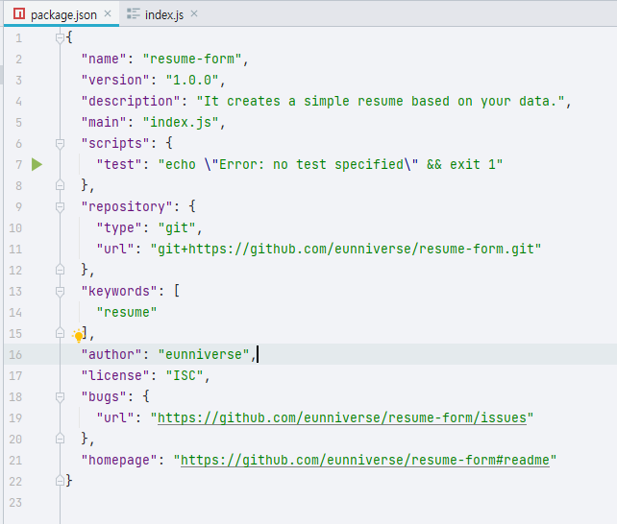This screenshot has width=617, height=524.
Task: Click the "1.0.0" version value
Action: (192, 80)
